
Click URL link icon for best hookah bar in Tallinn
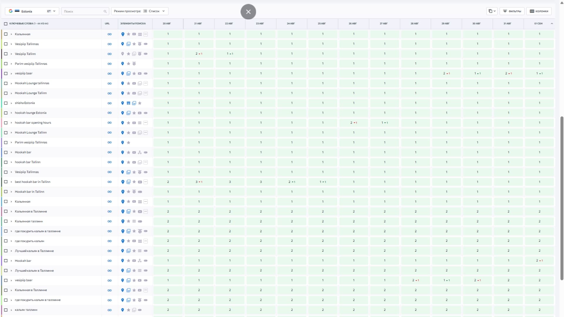[x=109, y=182]
